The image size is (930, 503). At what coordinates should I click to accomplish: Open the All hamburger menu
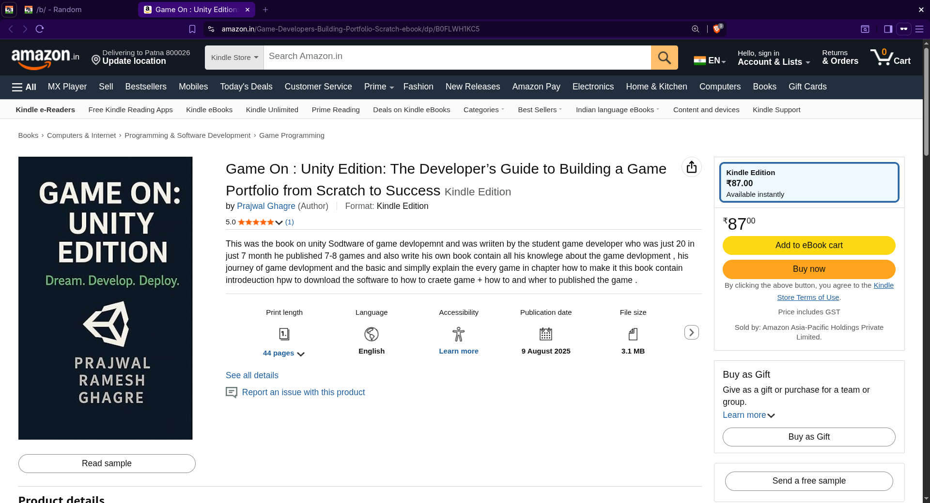24,87
